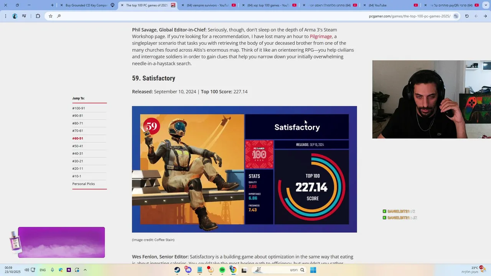Open the Pilgrimage link
The width and height of the screenshot is (491, 276).
pyautogui.click(x=321, y=36)
